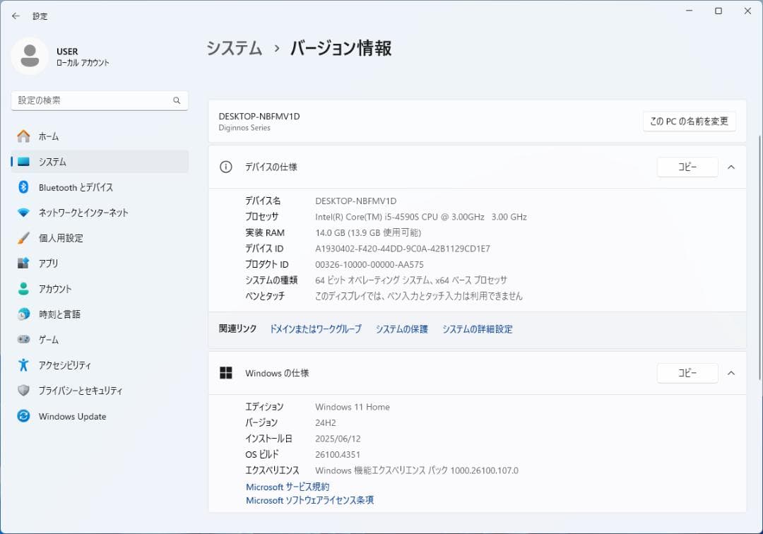The width and height of the screenshot is (763, 534).
Task: Click the USER profile avatar icon
Action: coord(30,57)
